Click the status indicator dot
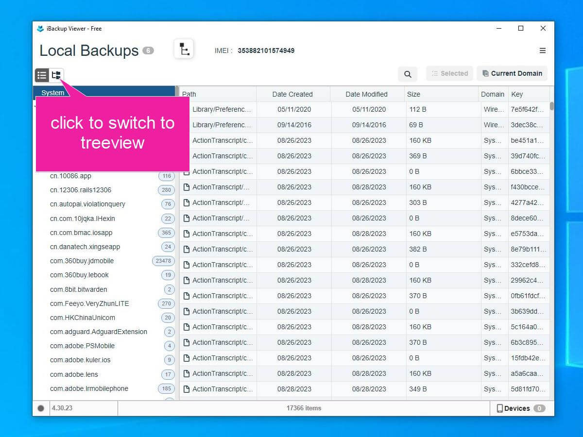The width and height of the screenshot is (583, 437). coord(41,408)
